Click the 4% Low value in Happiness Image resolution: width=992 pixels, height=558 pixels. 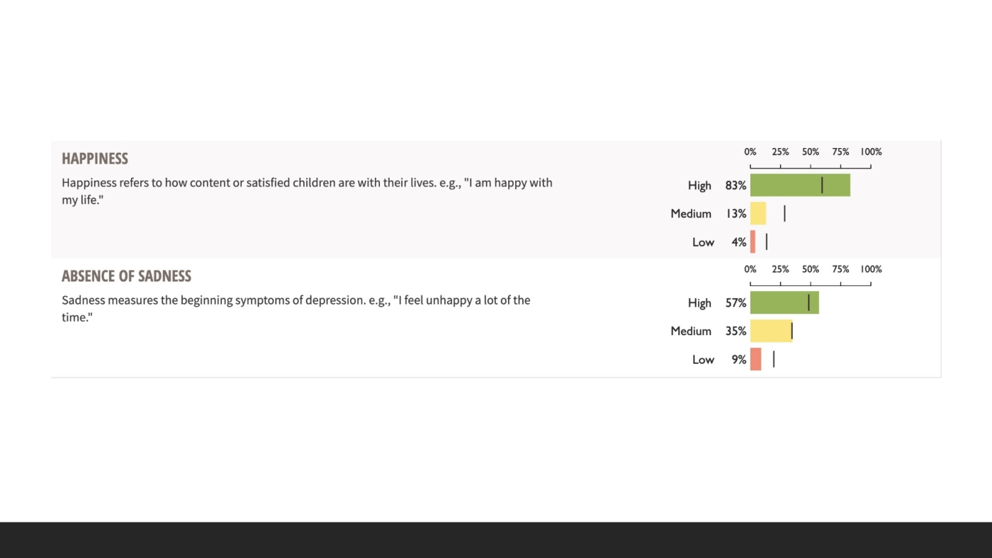coord(739,242)
